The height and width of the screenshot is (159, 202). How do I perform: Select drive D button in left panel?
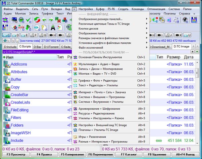point(15,35)
